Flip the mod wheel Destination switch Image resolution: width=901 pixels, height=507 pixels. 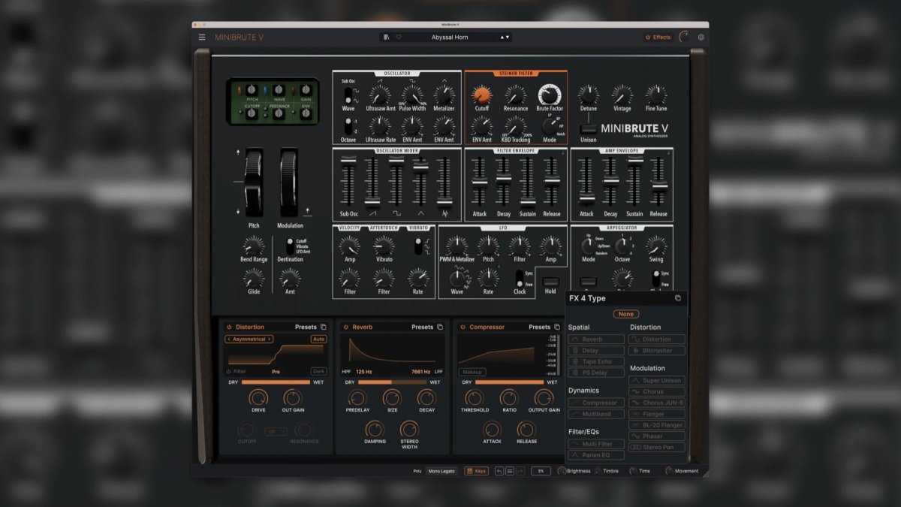click(x=290, y=246)
